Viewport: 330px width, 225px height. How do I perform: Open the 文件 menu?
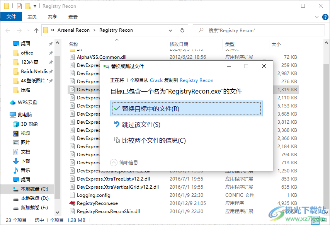point(11,17)
